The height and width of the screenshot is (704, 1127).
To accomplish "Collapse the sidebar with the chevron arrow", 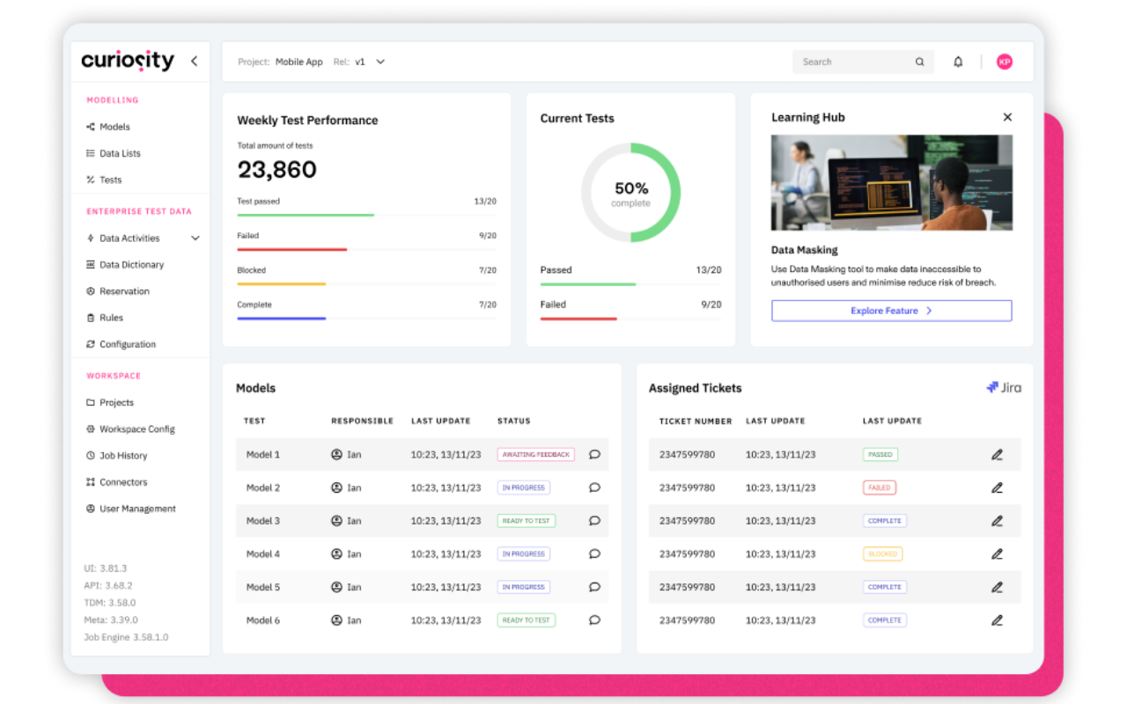I will point(194,61).
